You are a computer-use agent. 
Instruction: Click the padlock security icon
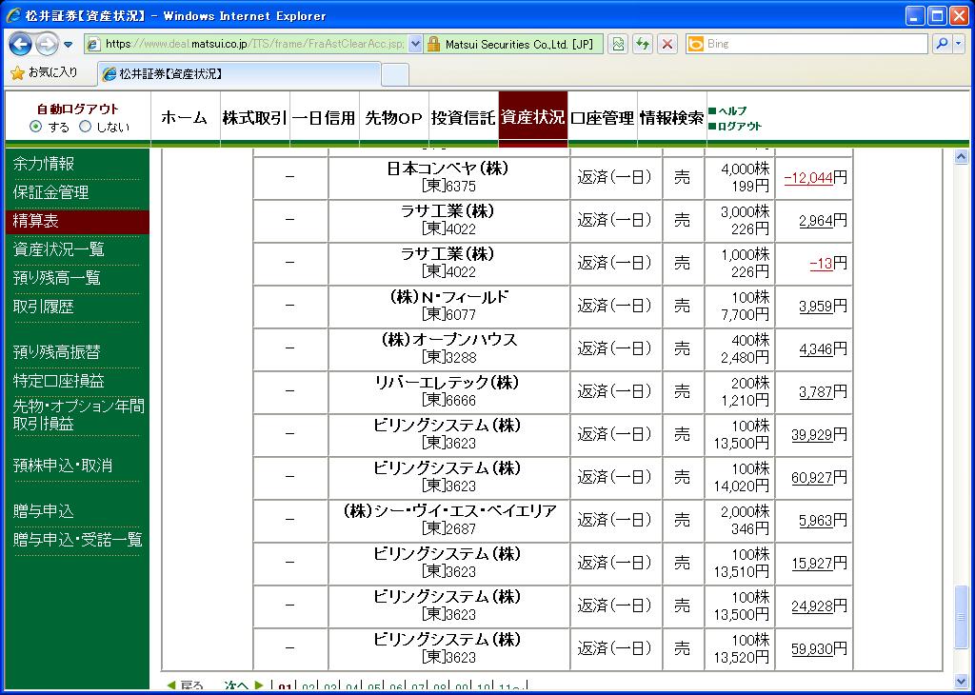point(433,44)
